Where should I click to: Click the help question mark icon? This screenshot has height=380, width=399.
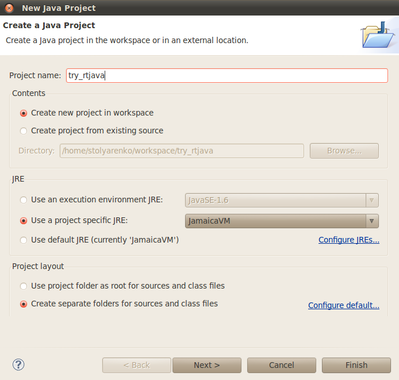(18, 364)
